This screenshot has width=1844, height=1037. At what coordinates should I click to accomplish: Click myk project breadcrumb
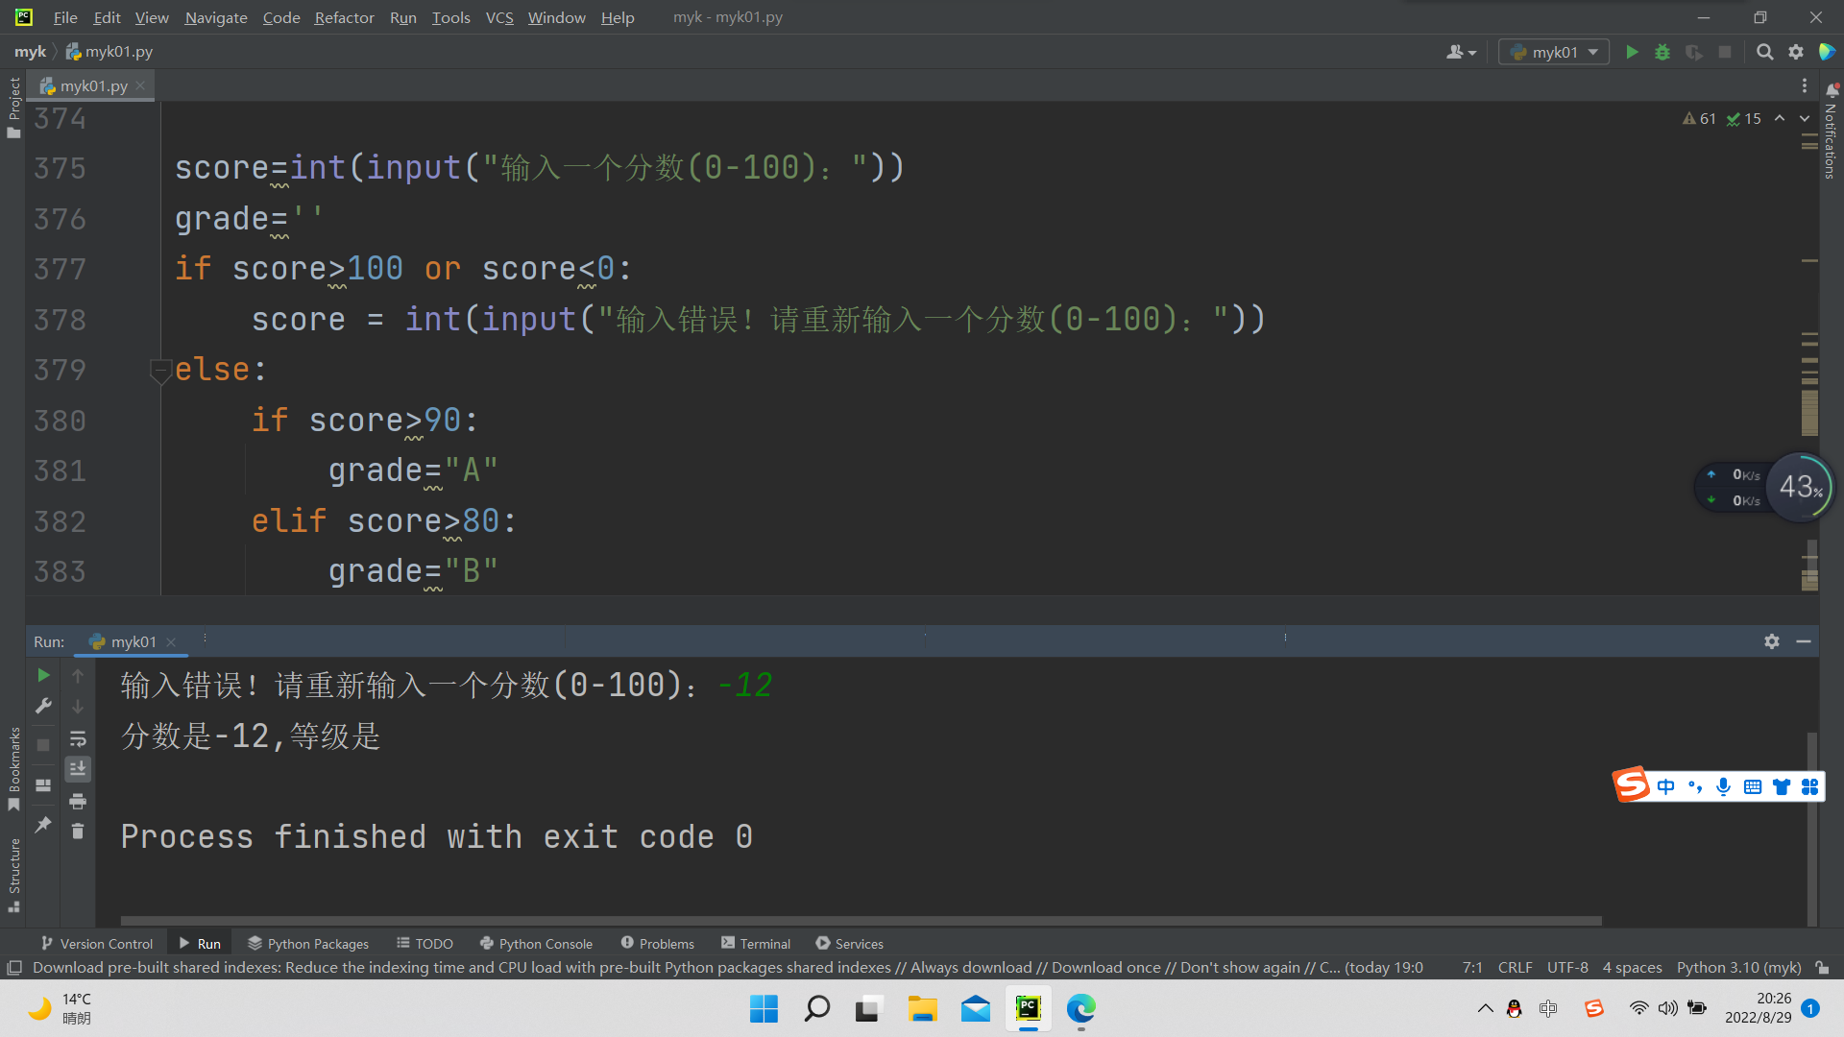(x=30, y=52)
